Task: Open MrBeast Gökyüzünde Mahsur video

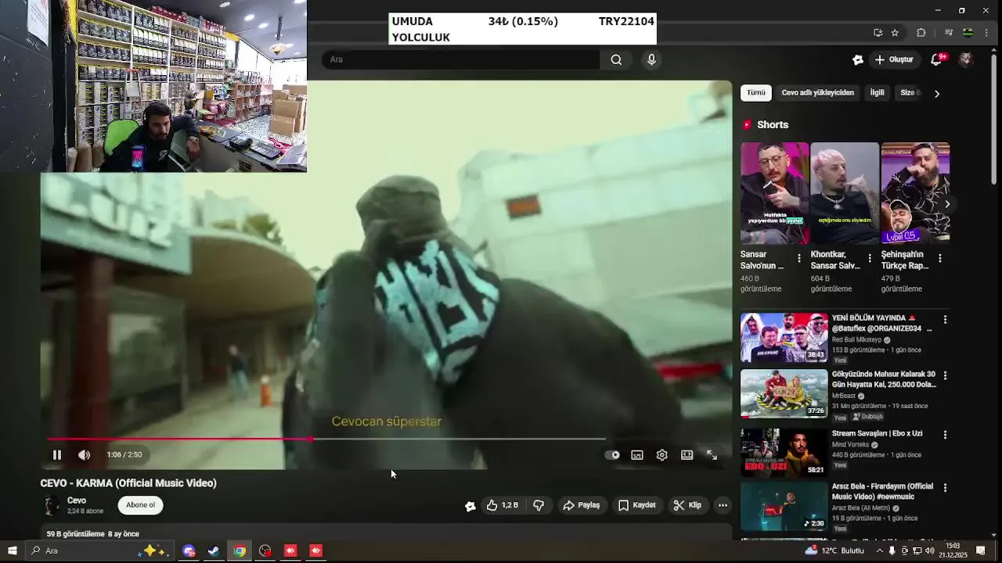Action: point(884,379)
